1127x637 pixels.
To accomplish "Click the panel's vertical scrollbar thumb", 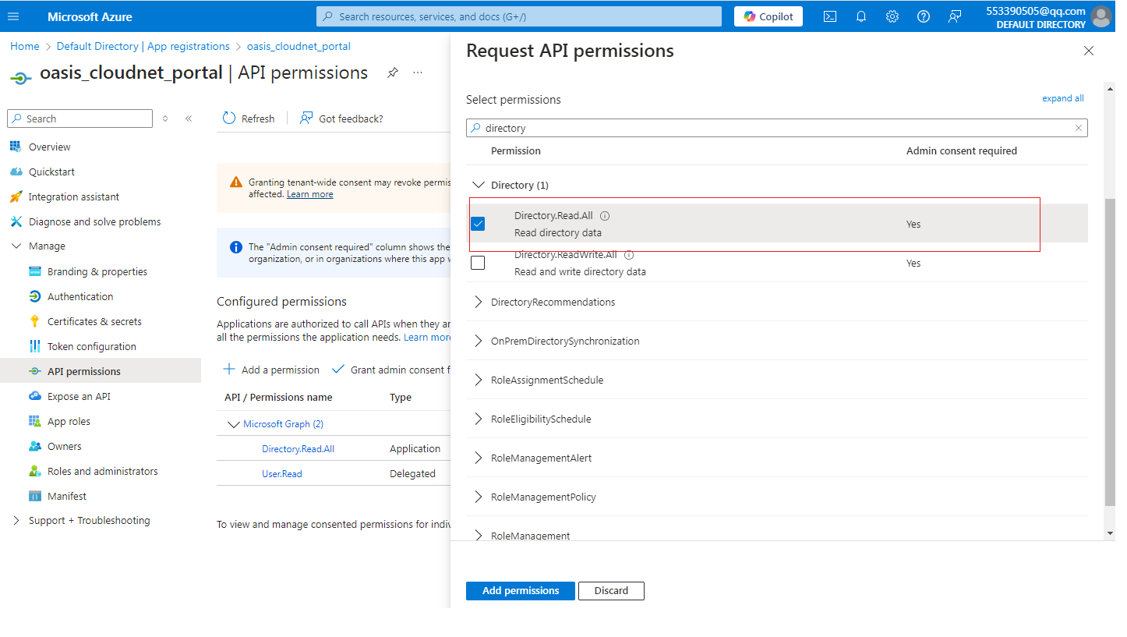I will (x=1110, y=351).
